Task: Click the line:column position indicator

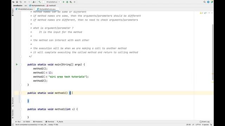Action: (x=188, y=125)
